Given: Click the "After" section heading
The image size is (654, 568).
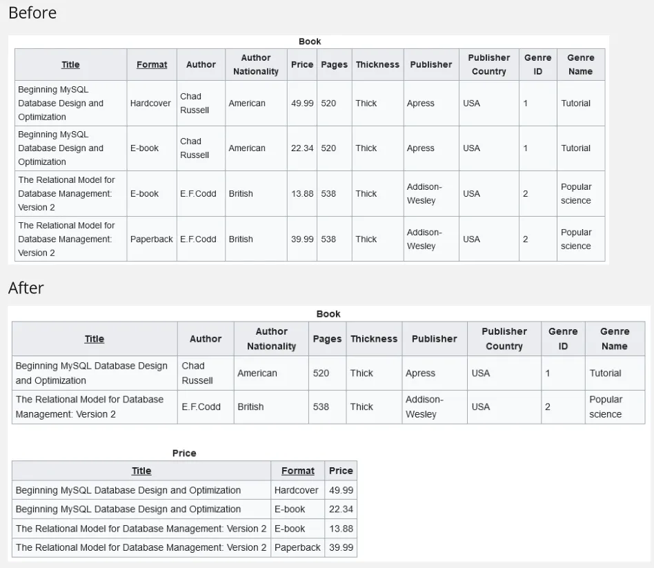Looking at the screenshot, I should [x=26, y=288].
